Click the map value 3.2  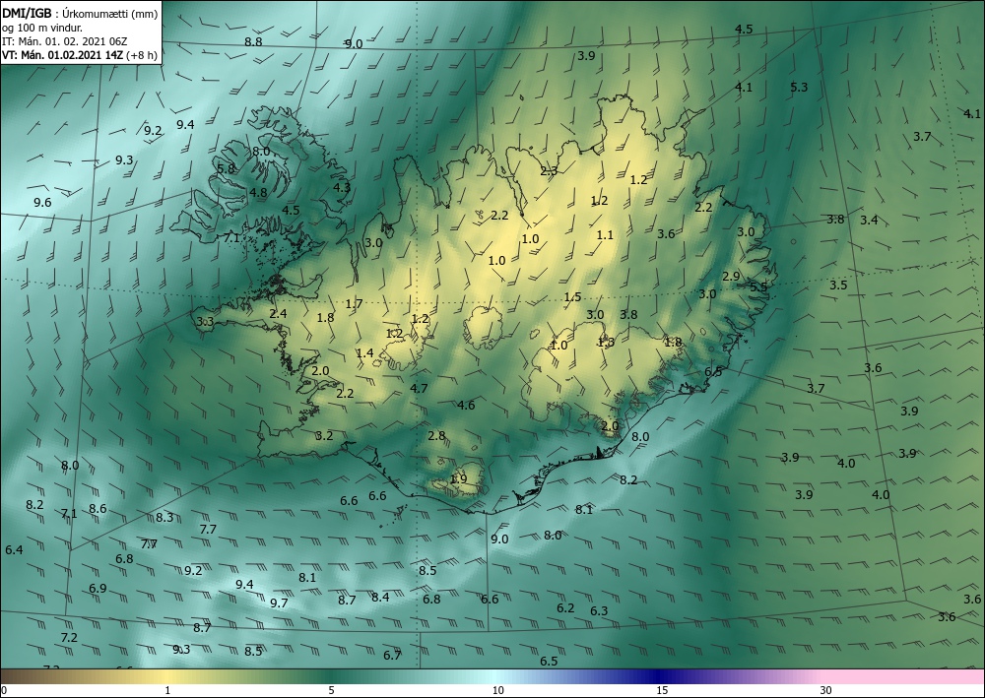click(x=324, y=435)
